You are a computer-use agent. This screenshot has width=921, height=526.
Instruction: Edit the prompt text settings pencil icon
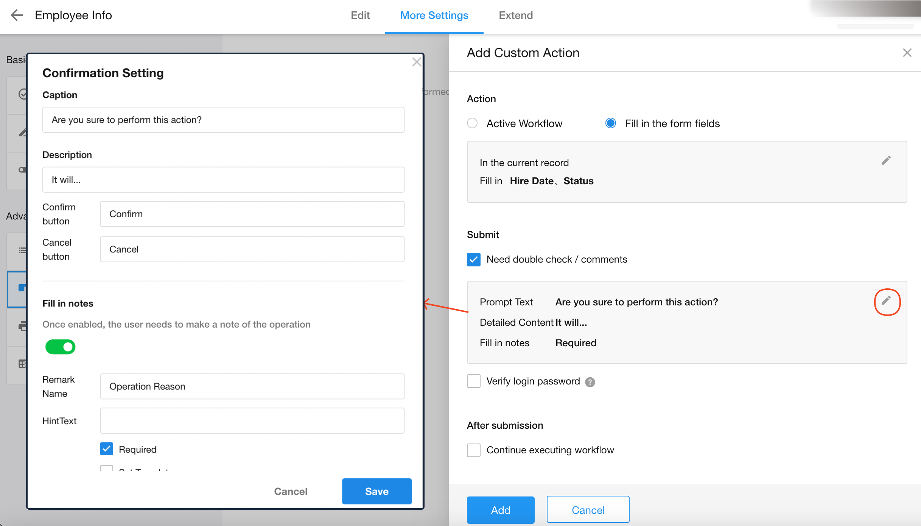[886, 301]
